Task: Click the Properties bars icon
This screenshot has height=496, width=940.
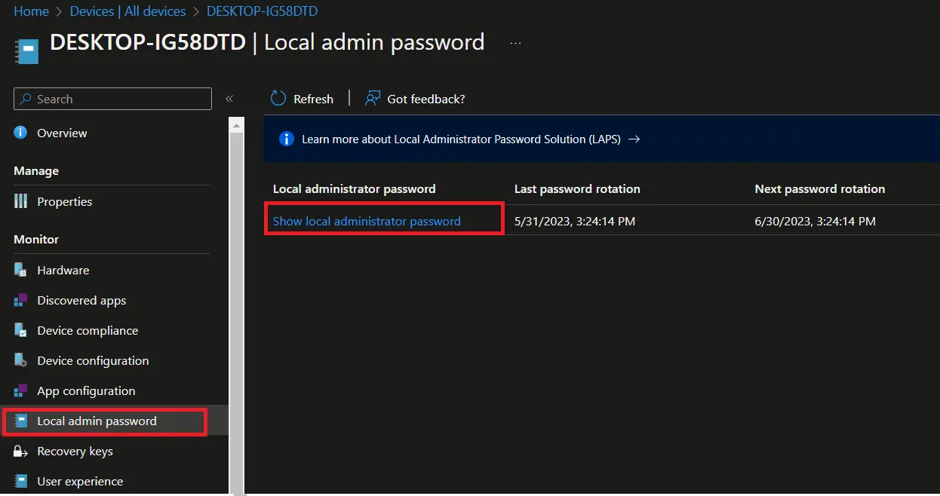Action: (21, 201)
